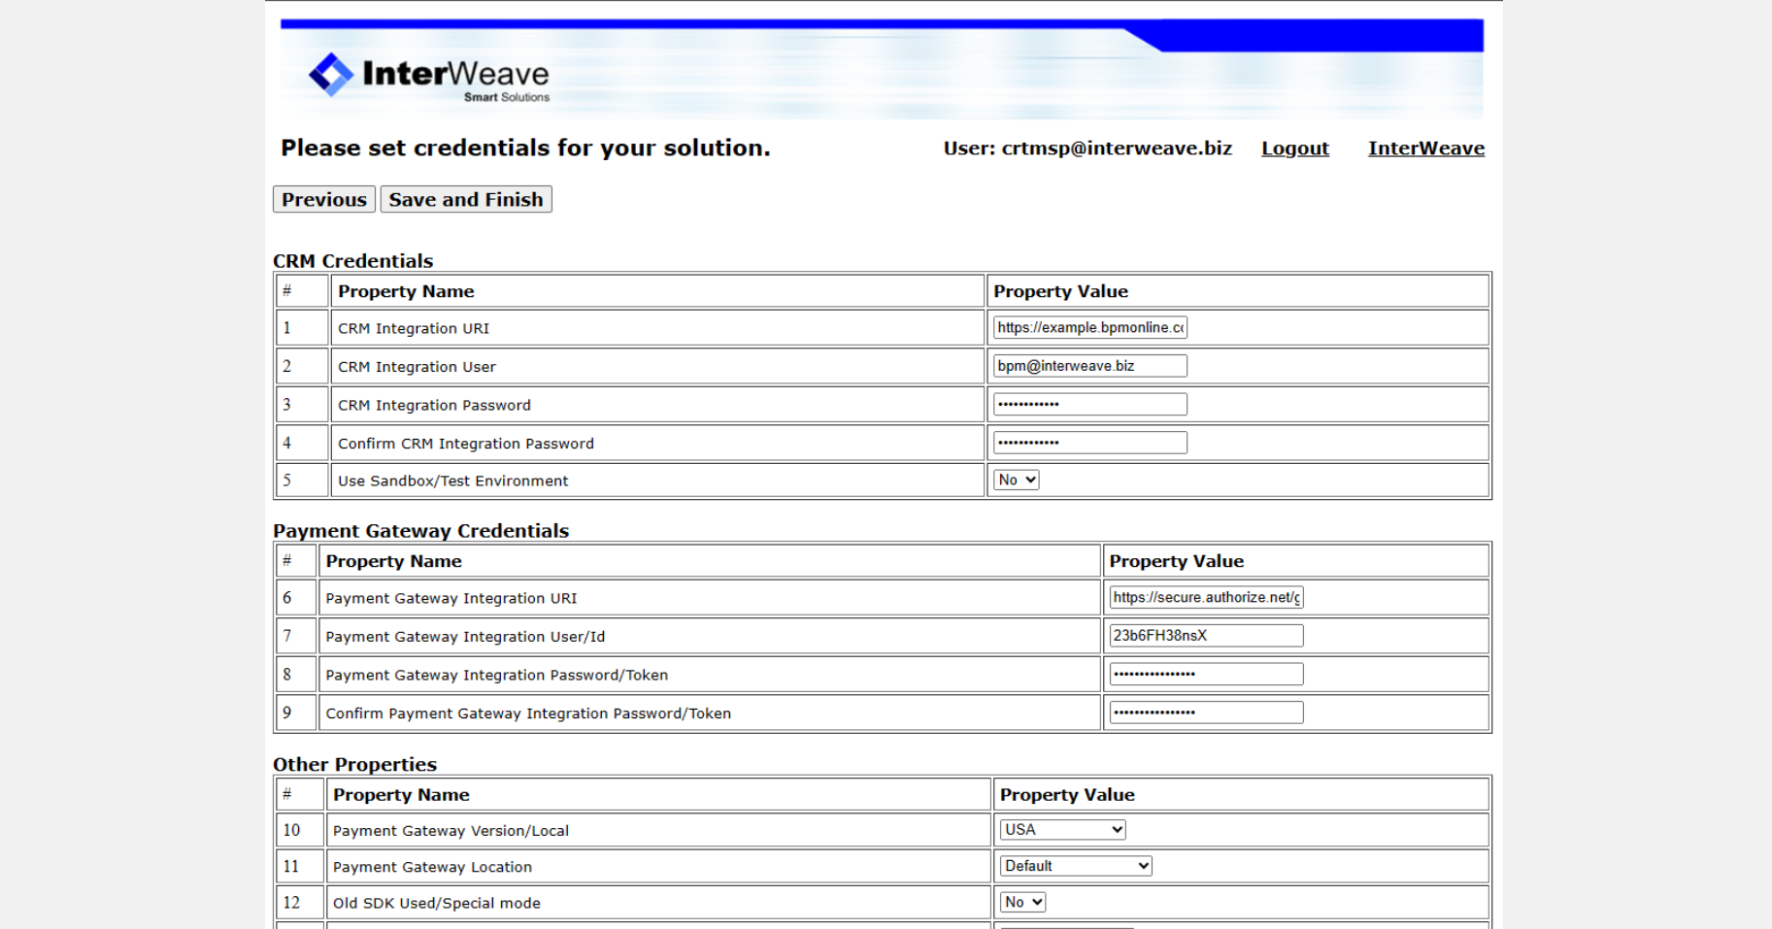1772x929 pixels.
Task: Click 'CRM Integration Password' label text
Action: click(434, 405)
